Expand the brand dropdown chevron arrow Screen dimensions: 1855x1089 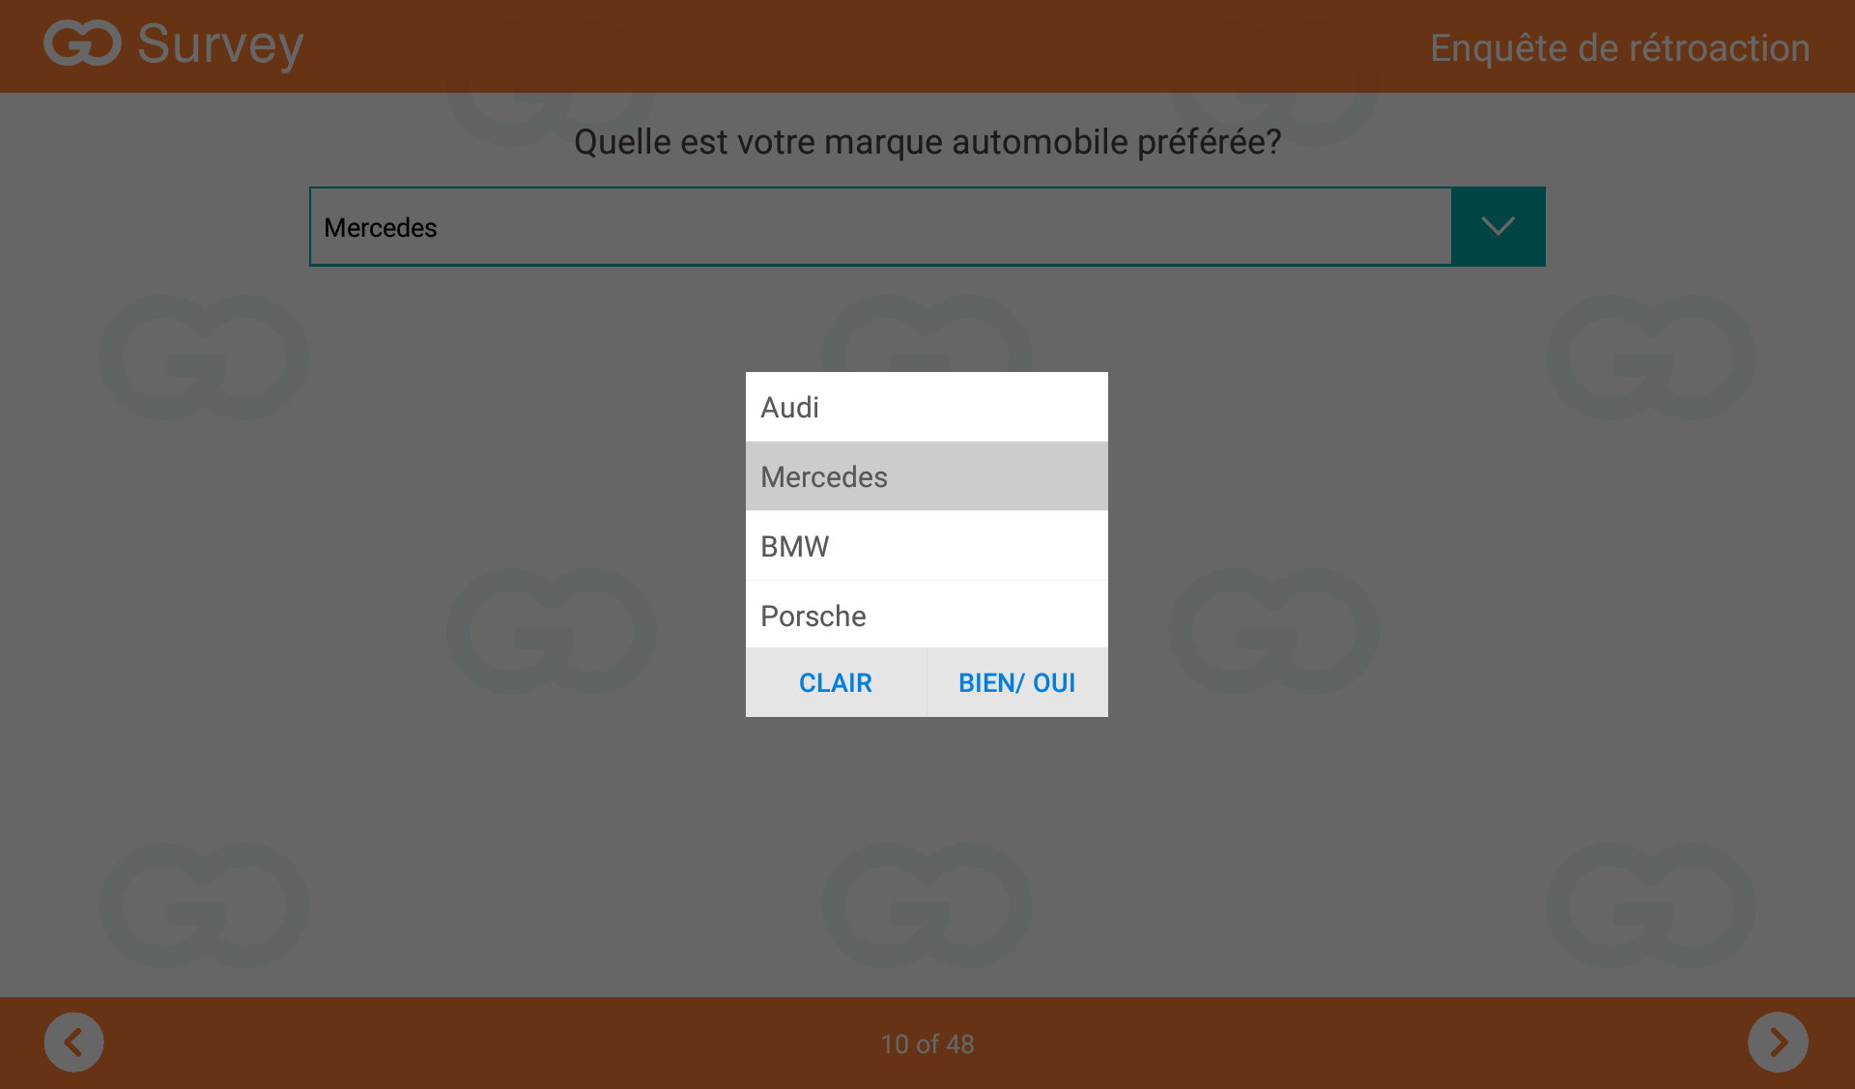click(x=1498, y=226)
